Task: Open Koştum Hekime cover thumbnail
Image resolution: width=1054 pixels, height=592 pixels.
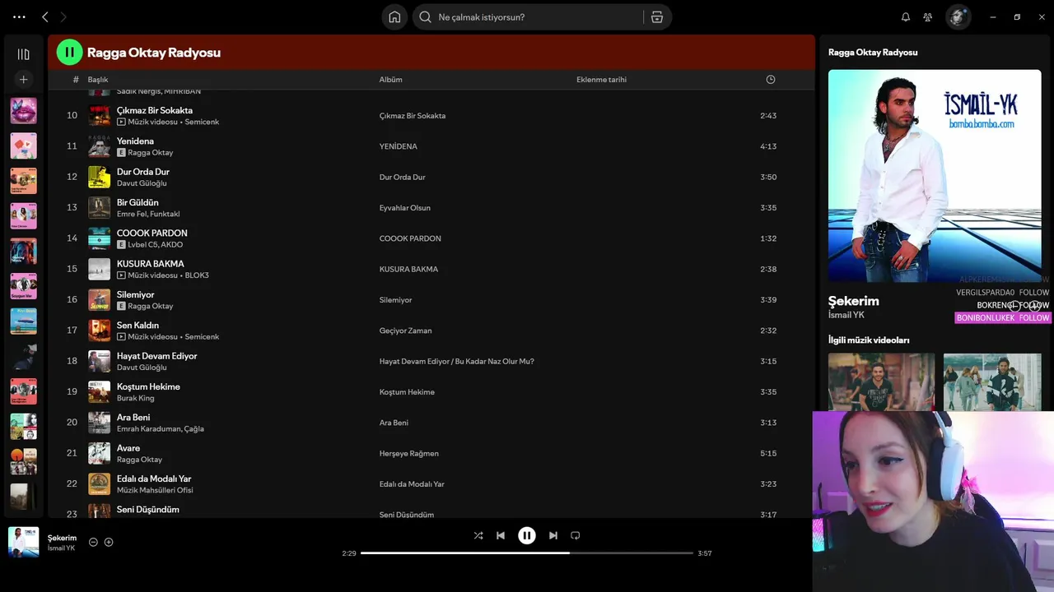Action: coord(99,392)
